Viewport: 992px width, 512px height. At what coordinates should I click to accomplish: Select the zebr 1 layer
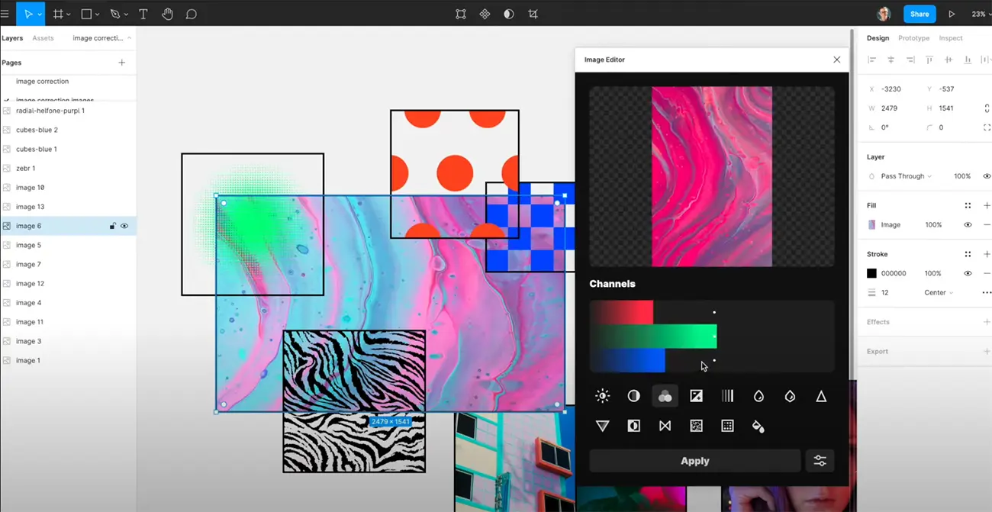[26, 168]
